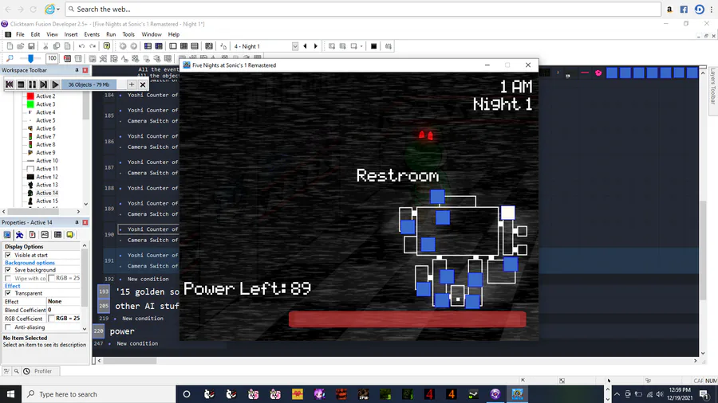Collapse the event group '15 golden so

pos(104,291)
